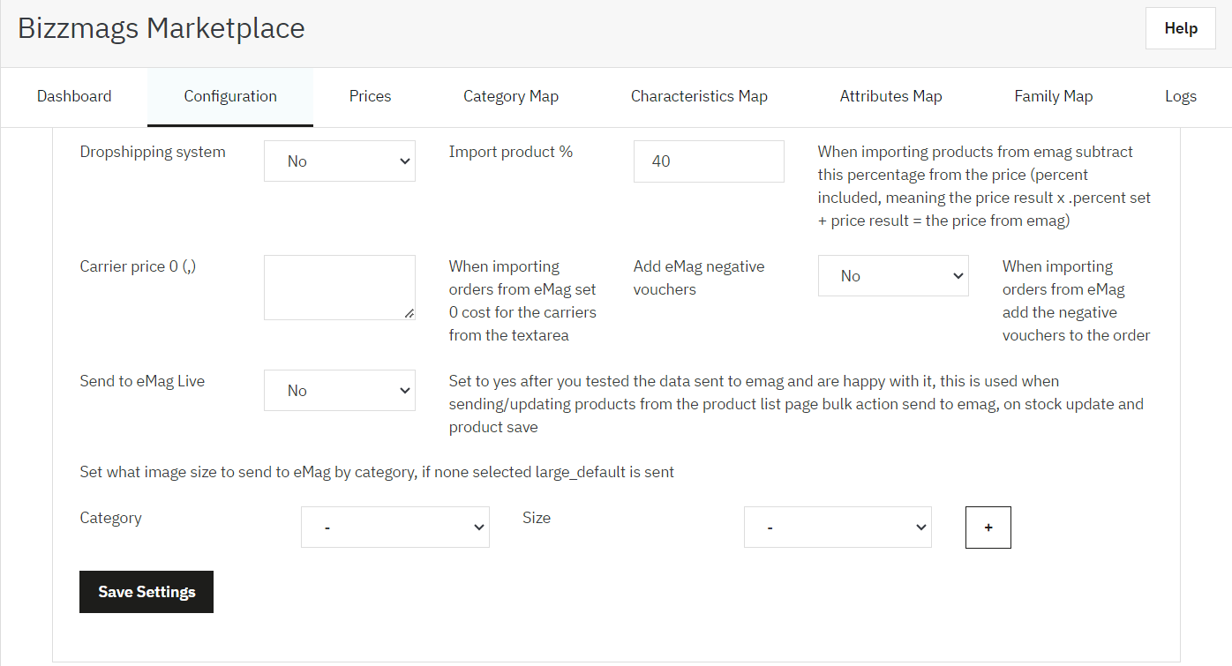Add image size row with plus button
The width and height of the screenshot is (1232, 666).
point(988,527)
